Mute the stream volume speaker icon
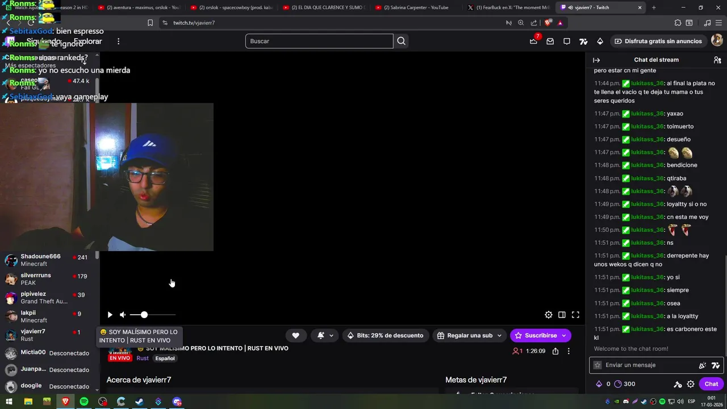 click(123, 315)
